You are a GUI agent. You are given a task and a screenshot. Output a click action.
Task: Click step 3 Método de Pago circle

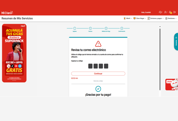click(106, 28)
